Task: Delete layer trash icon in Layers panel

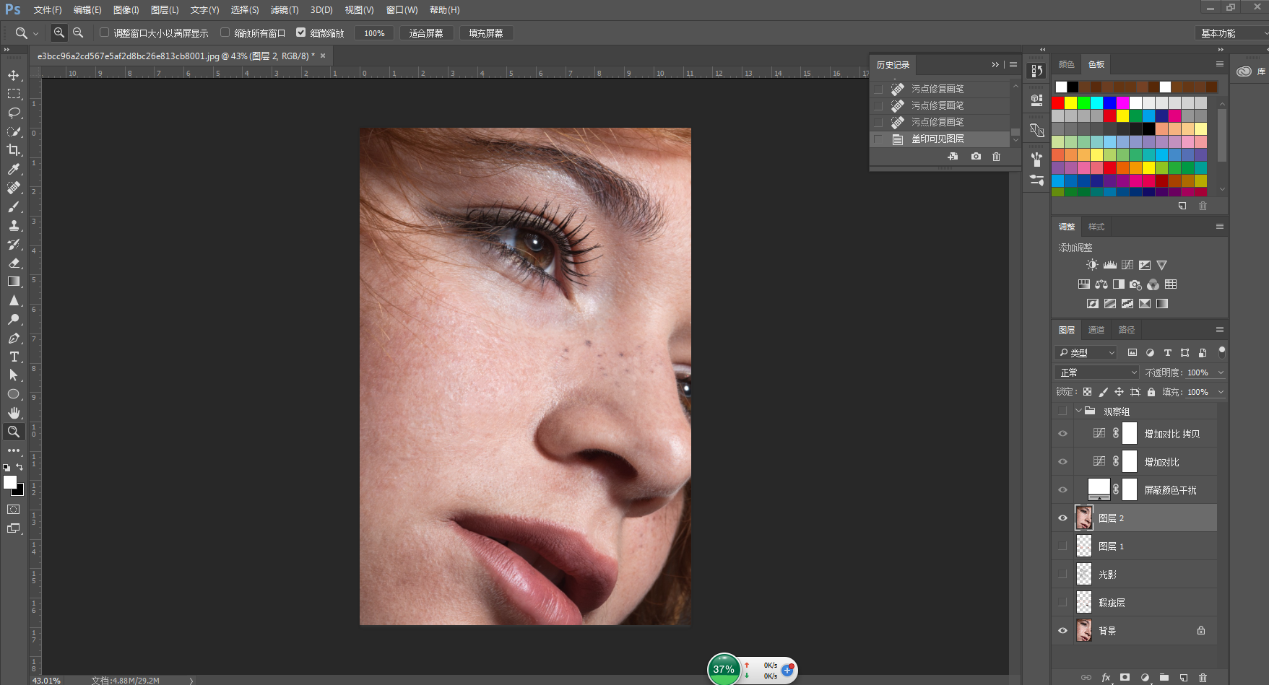Action: (1203, 677)
